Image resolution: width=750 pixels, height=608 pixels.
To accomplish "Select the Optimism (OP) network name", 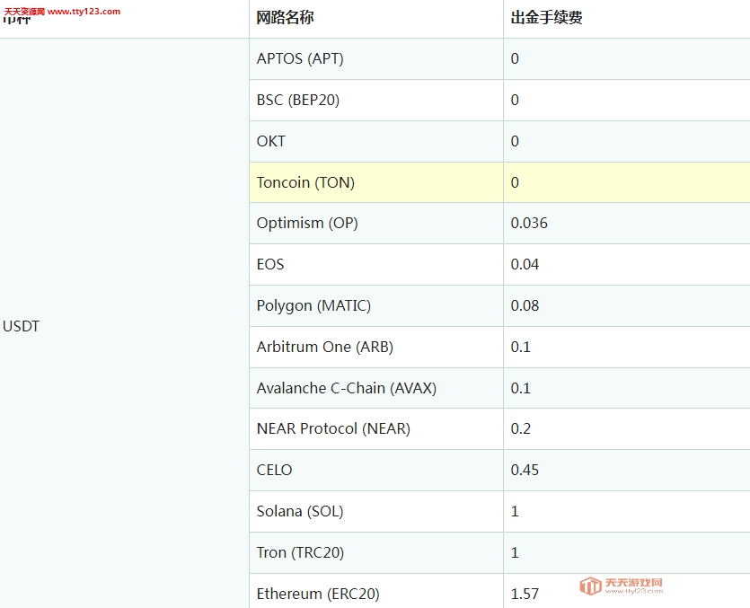I will [307, 224].
